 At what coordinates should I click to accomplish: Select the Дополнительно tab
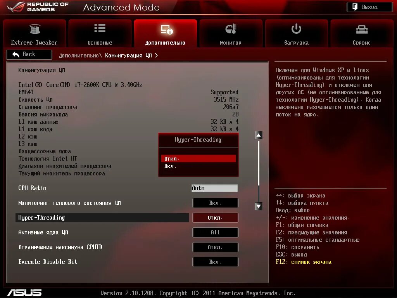[165, 33]
